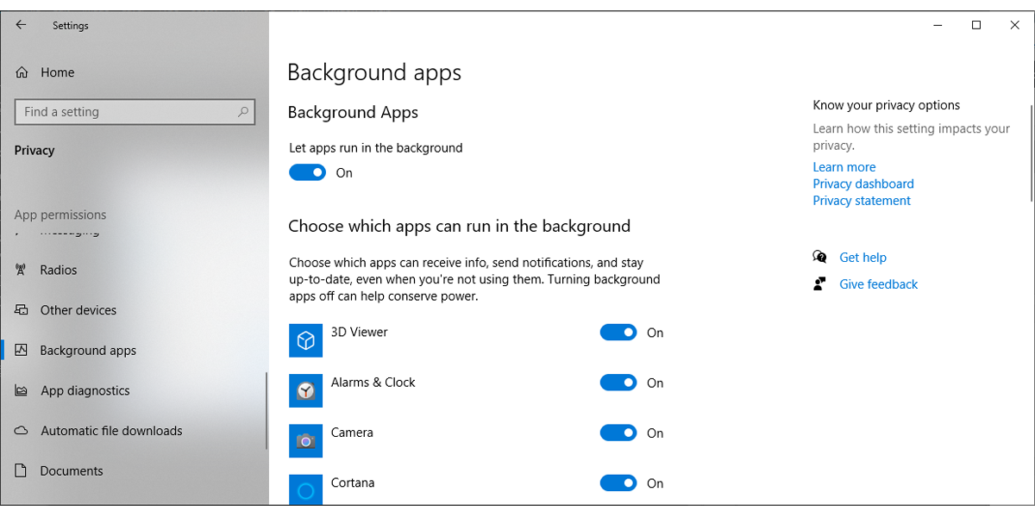Go to App diagnostics settings
Viewport: 1035px width, 517px height.
85,391
